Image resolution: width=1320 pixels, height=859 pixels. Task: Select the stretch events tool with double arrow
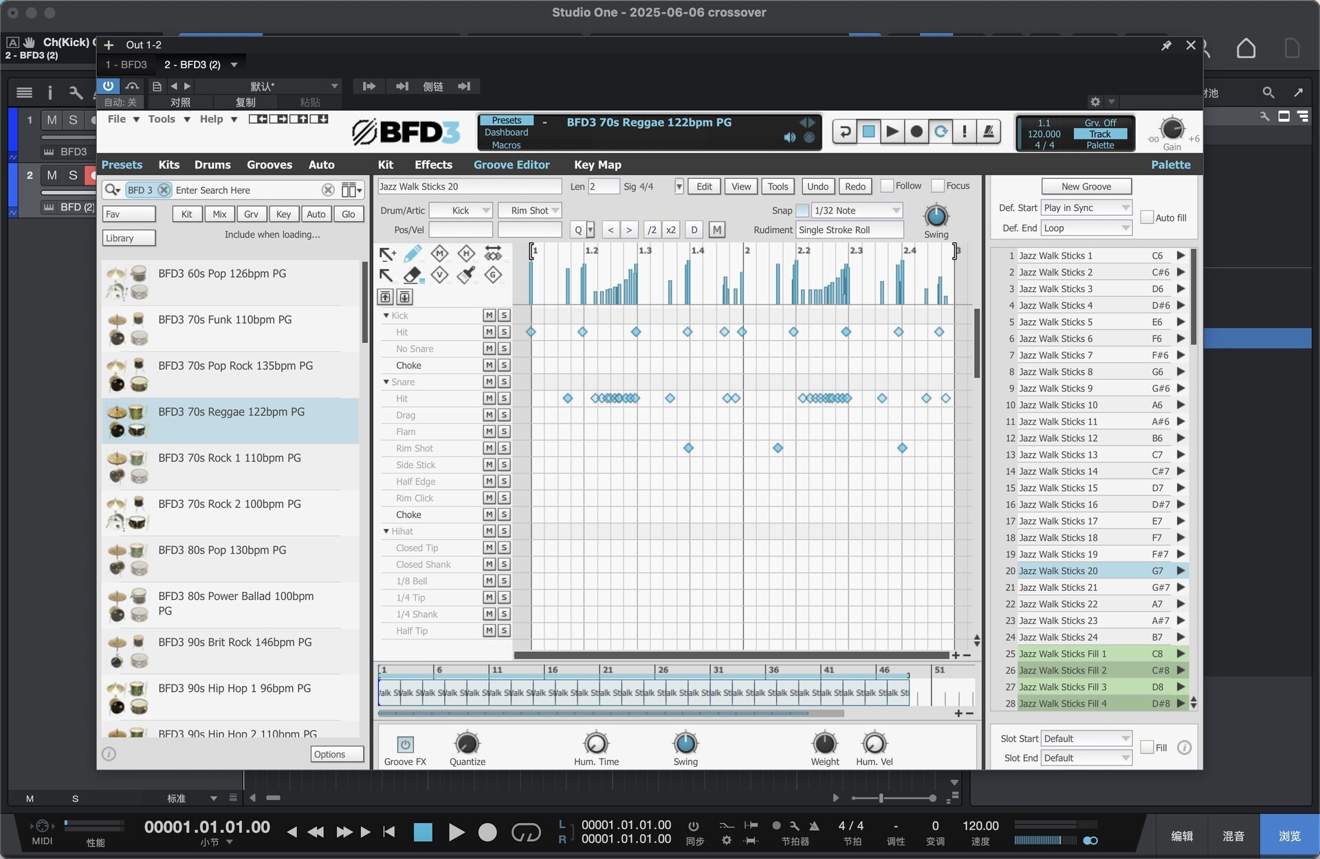pyautogui.click(x=493, y=254)
